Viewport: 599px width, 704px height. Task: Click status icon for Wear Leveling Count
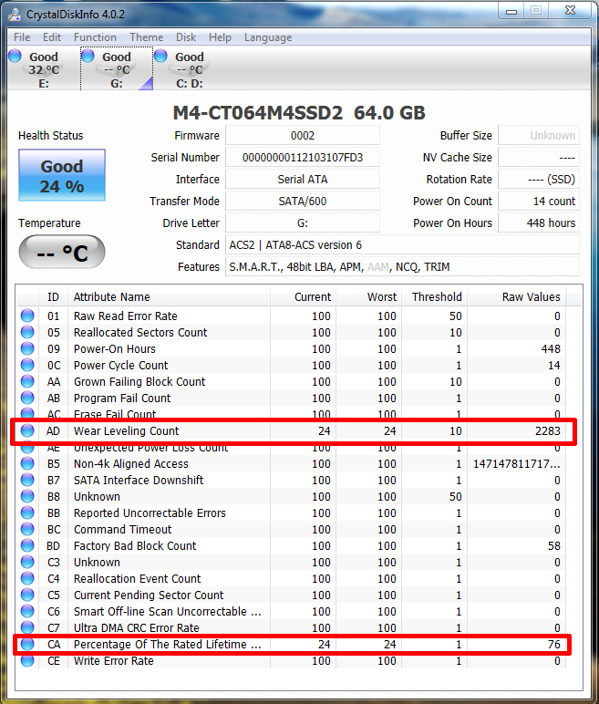click(27, 430)
